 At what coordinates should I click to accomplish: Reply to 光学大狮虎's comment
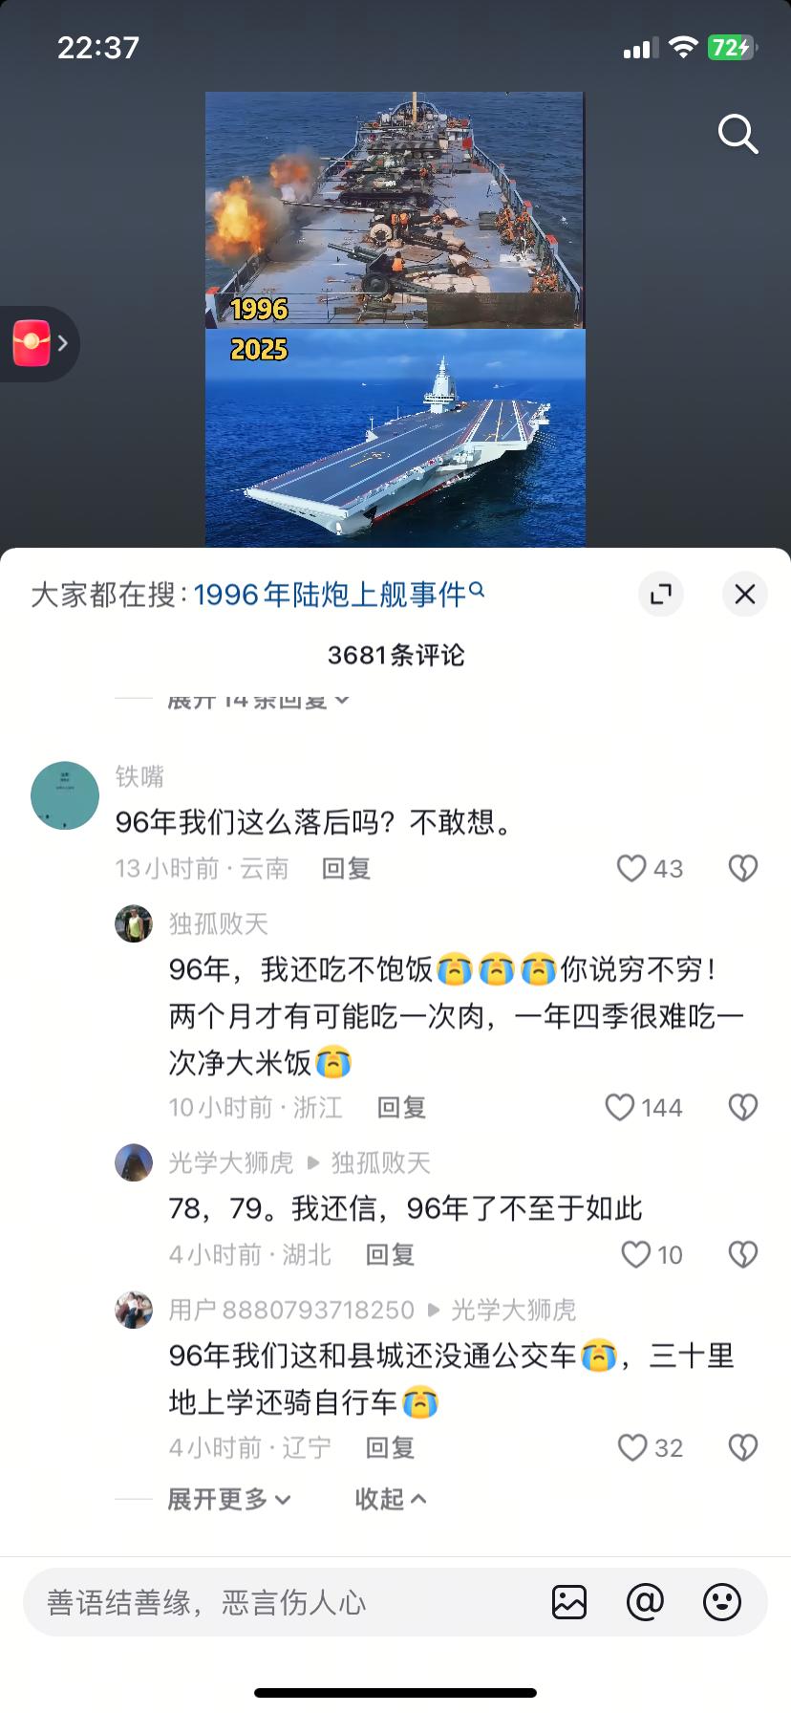pos(390,1254)
